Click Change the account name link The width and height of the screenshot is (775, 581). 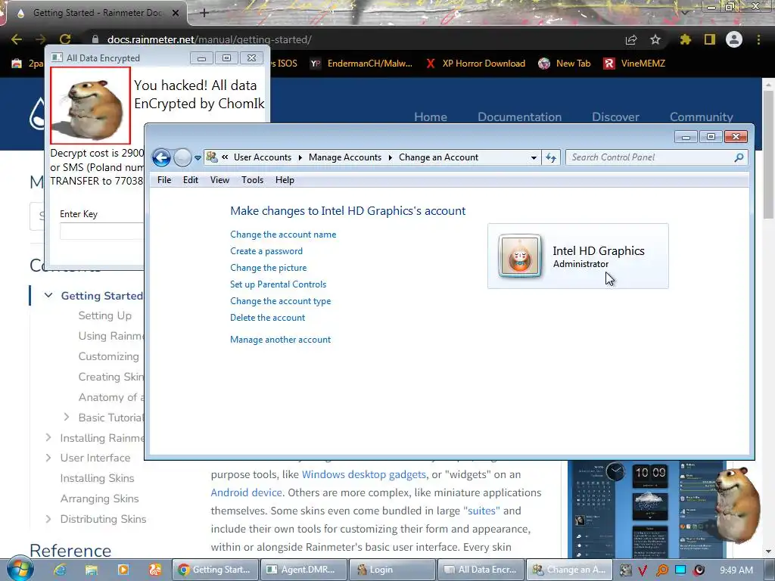(x=283, y=235)
